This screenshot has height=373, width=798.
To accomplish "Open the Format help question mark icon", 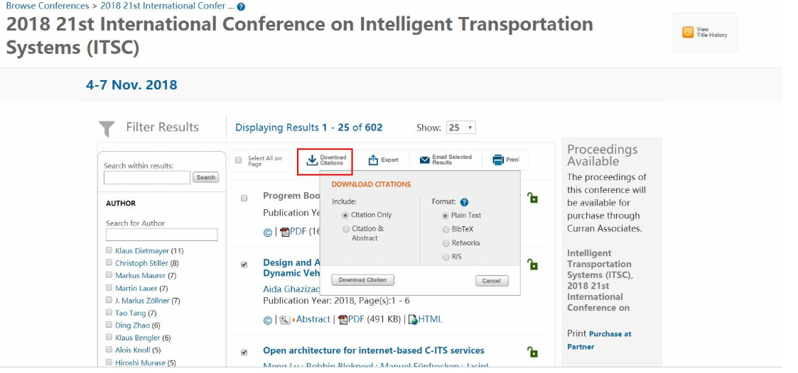I will click(464, 202).
